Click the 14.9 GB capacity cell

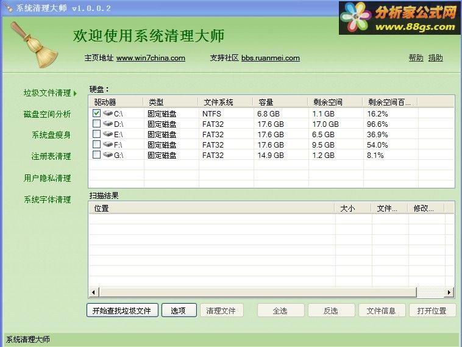(271, 155)
